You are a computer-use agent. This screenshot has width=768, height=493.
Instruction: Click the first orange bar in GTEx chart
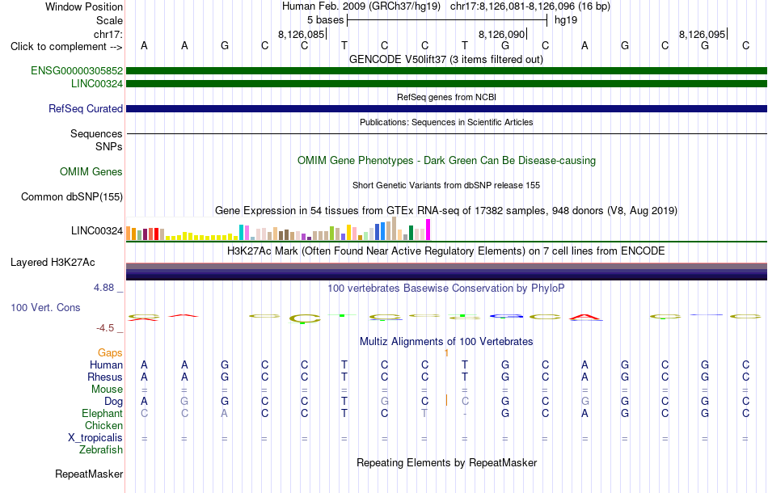pyautogui.click(x=129, y=234)
